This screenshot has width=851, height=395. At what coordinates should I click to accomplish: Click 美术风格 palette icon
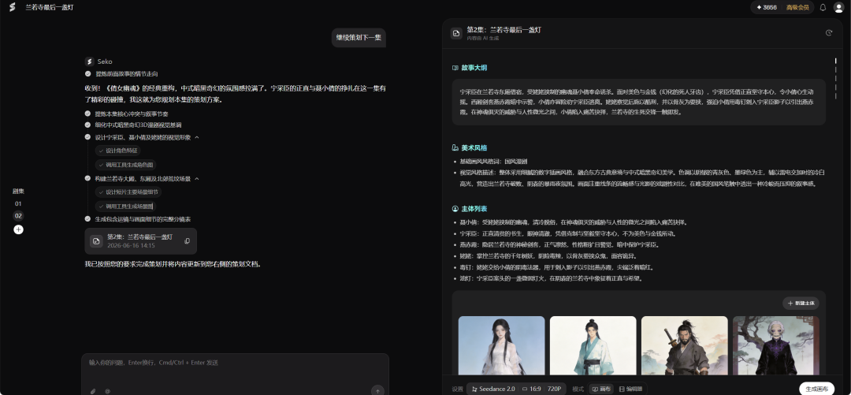point(455,147)
